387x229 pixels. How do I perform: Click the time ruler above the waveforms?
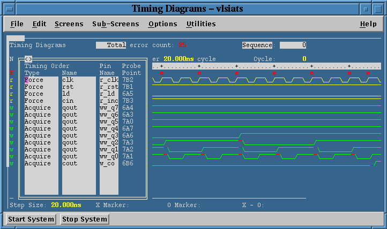point(266,66)
